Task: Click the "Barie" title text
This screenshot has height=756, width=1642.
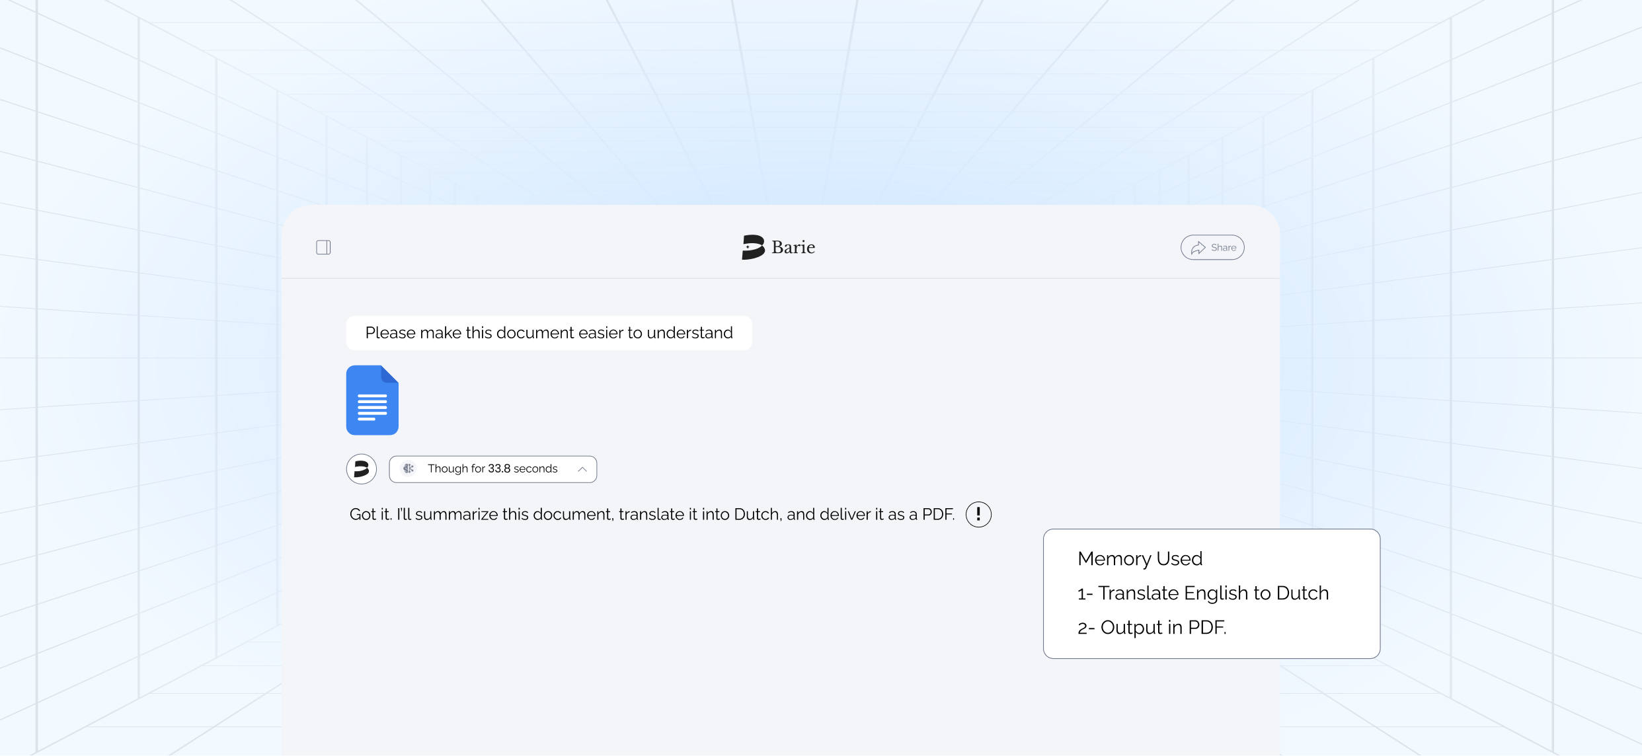Action: coord(793,247)
